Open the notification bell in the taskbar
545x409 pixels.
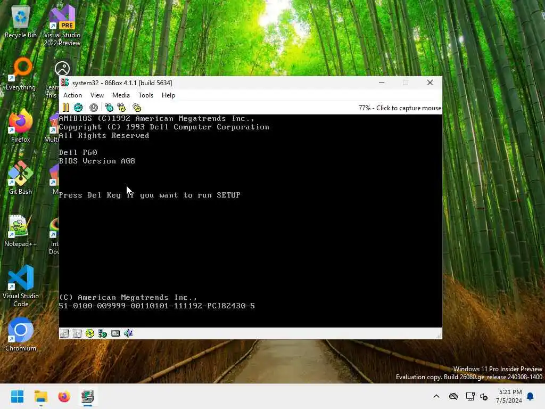pyautogui.click(x=531, y=396)
